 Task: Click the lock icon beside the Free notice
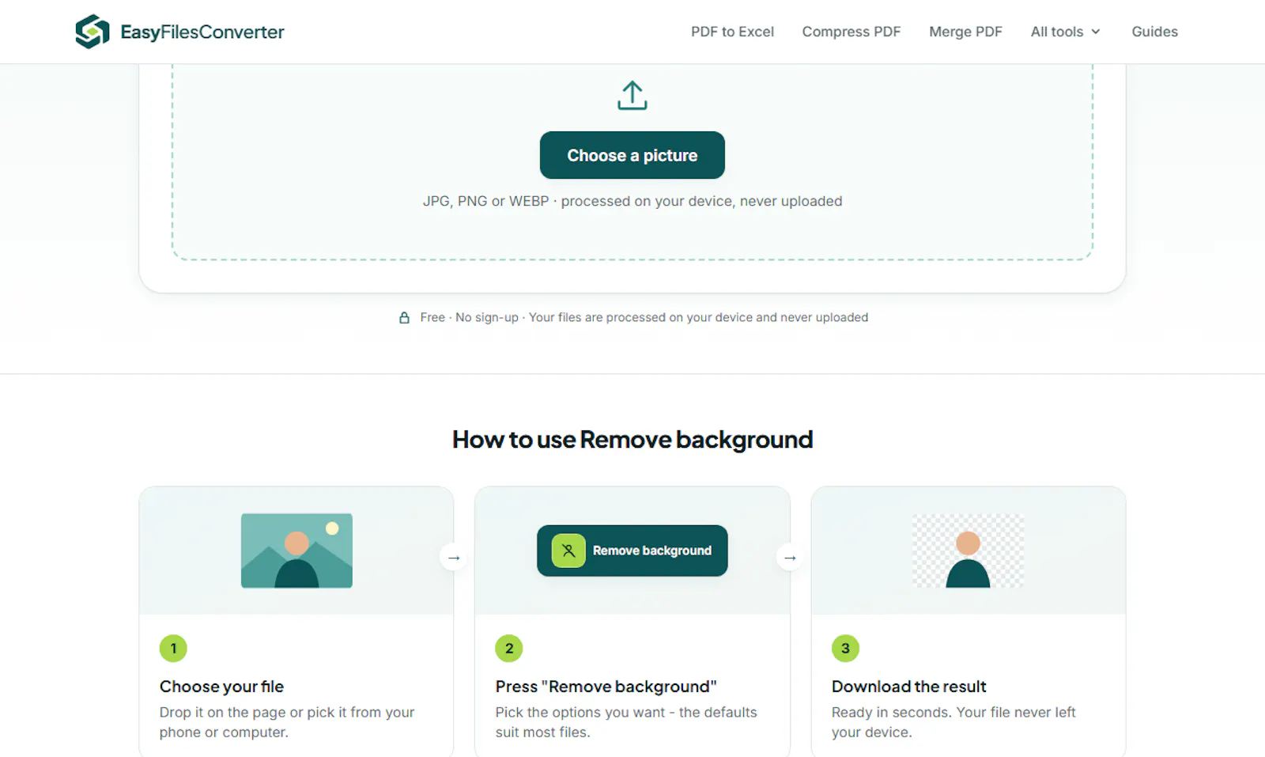click(x=404, y=318)
